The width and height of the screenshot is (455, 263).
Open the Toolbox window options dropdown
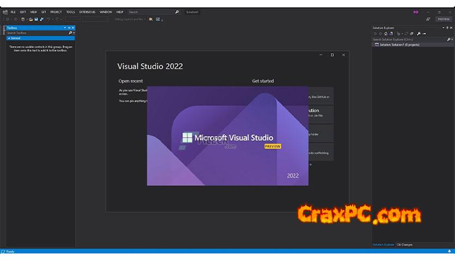pos(65,27)
